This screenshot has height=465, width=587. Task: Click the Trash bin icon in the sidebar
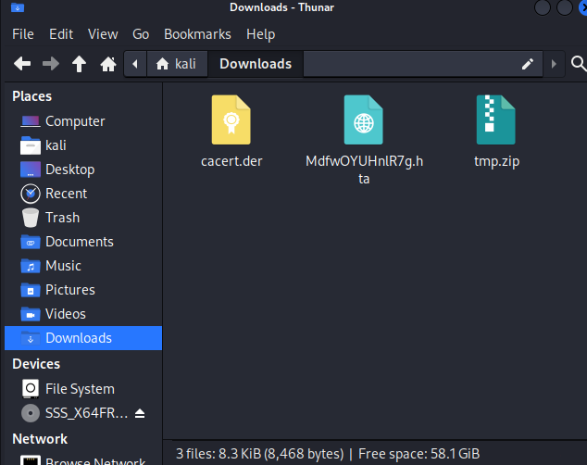31,218
